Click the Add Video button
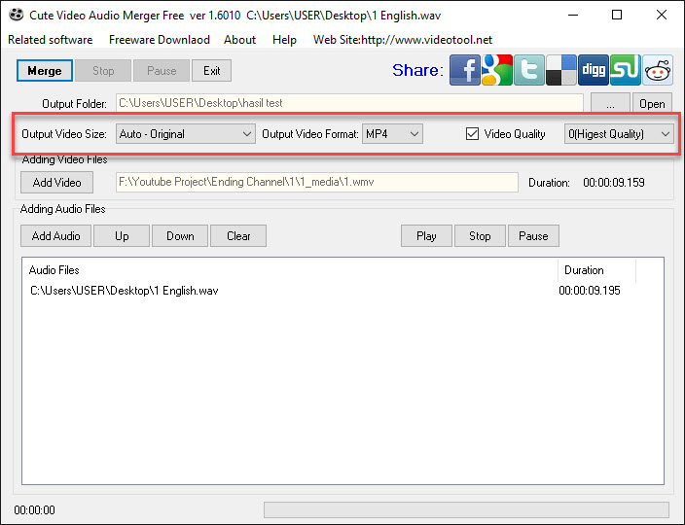Viewport: 685px width, 525px height. pos(56,183)
